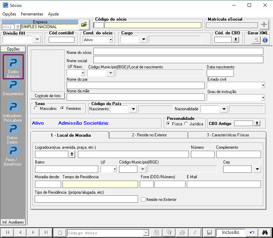The width and height of the screenshot is (273, 238).
Task: Open the UF Nasc. dropdown
Action: [83, 73]
